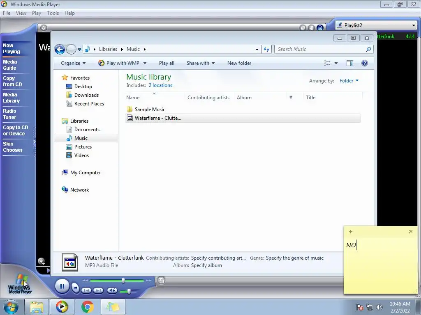Open the View menu
421x315 pixels.
(21, 13)
